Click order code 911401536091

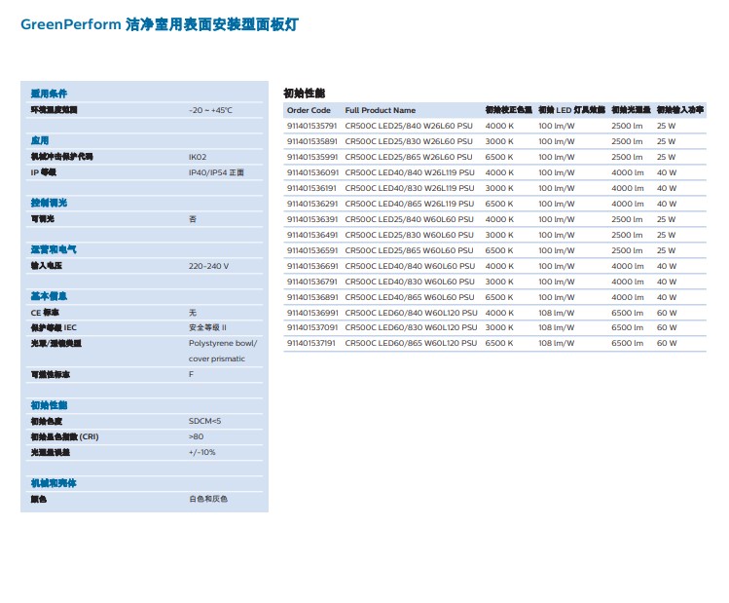coord(312,172)
